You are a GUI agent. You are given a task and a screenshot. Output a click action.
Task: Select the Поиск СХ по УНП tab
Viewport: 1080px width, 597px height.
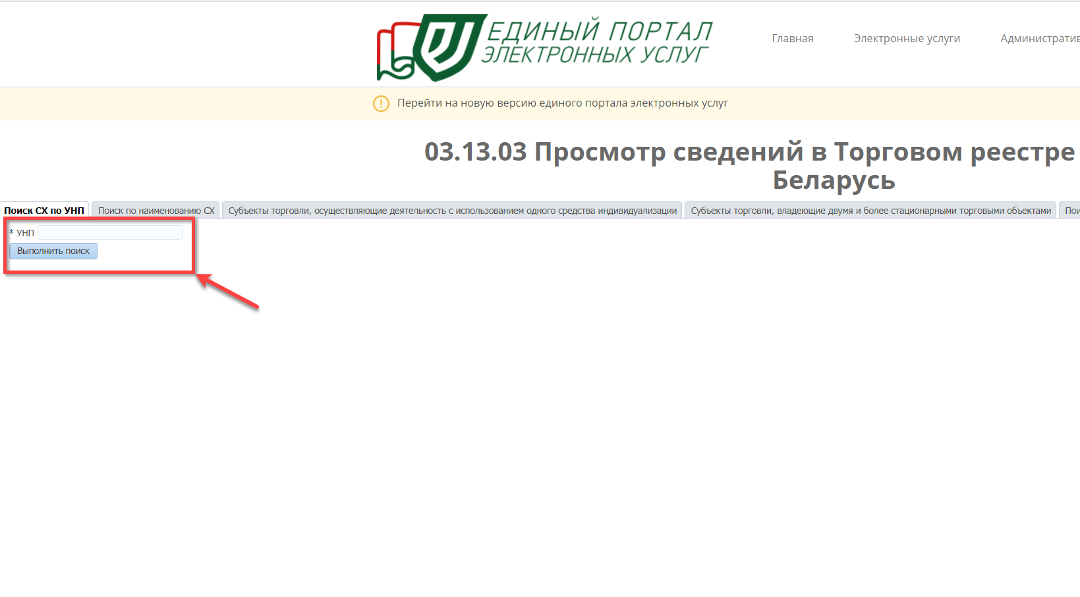point(44,211)
